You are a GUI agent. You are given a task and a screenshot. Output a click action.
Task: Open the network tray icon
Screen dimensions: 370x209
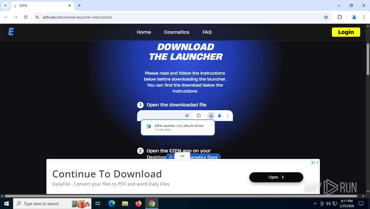pyautogui.click(x=335, y=204)
